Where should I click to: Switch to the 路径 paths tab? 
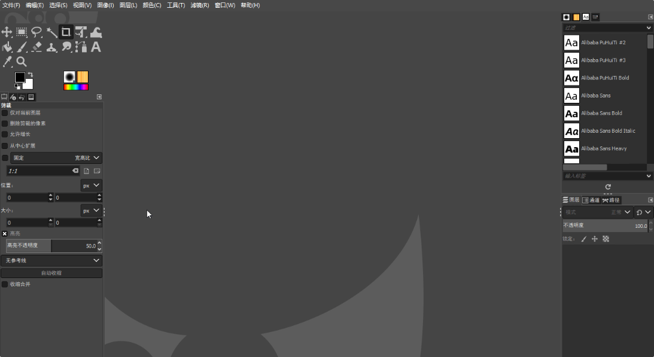click(611, 200)
